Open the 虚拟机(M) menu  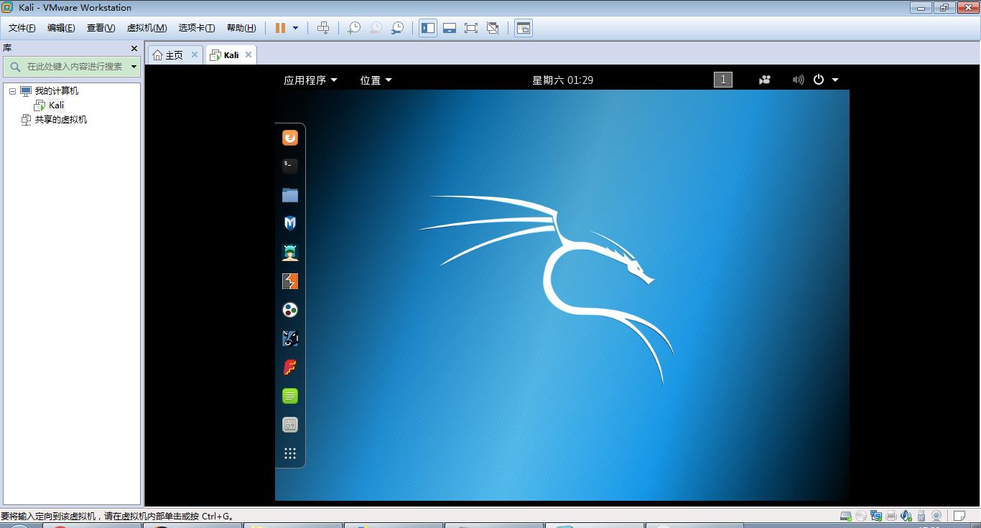click(x=147, y=28)
